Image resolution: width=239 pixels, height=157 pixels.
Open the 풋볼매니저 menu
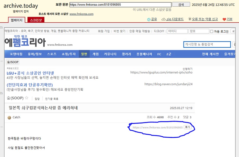coord(144,54)
